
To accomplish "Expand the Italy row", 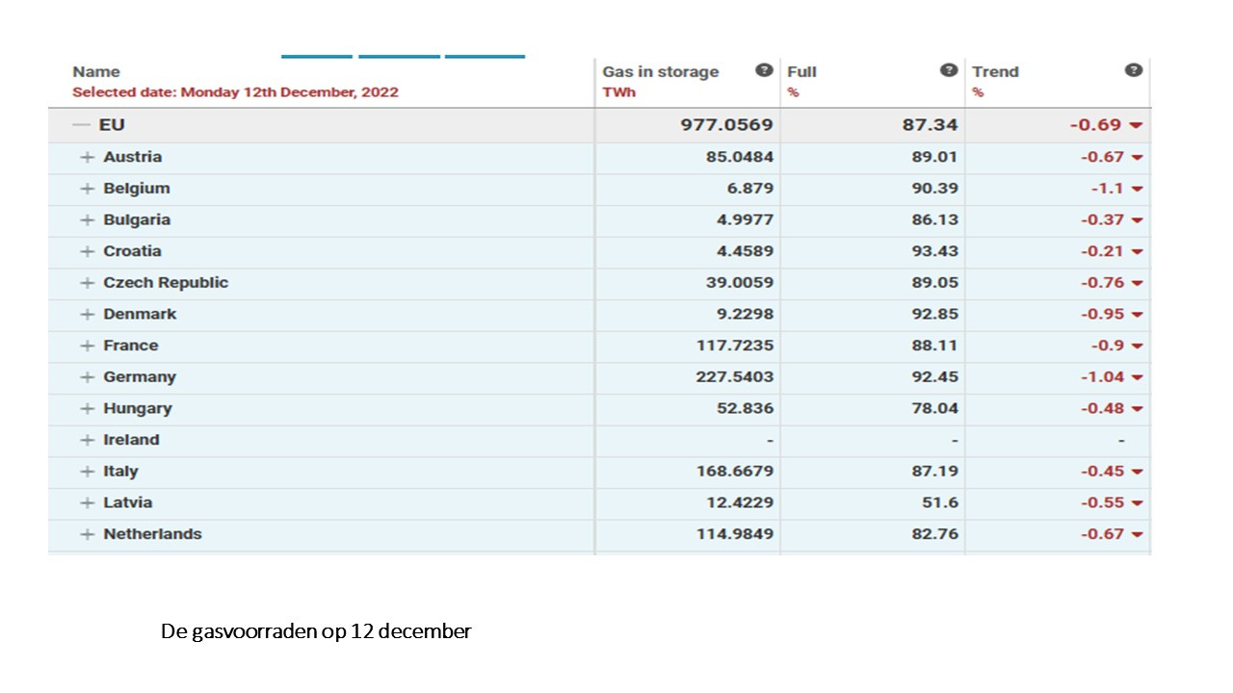I will point(88,472).
